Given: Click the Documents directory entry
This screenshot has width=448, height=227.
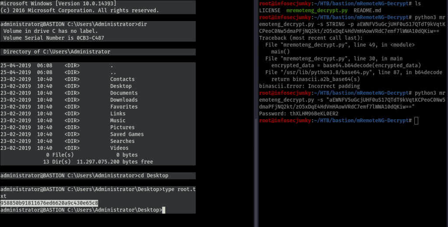Looking at the screenshot, I should [124, 93].
